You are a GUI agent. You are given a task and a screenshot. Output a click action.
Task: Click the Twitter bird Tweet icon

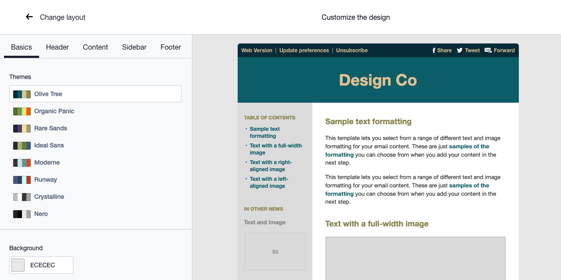(x=460, y=50)
